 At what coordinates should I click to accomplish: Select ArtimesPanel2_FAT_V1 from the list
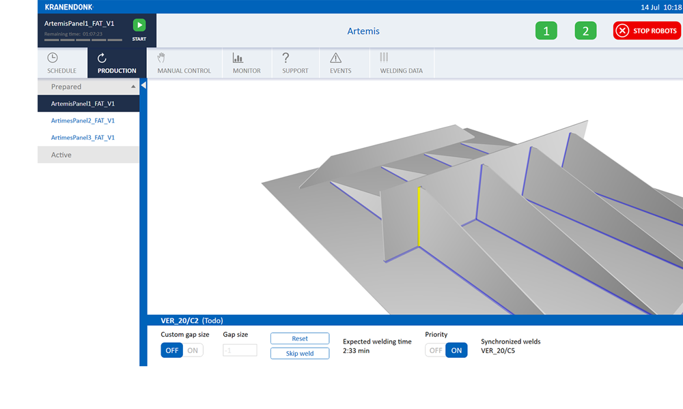[x=83, y=121]
